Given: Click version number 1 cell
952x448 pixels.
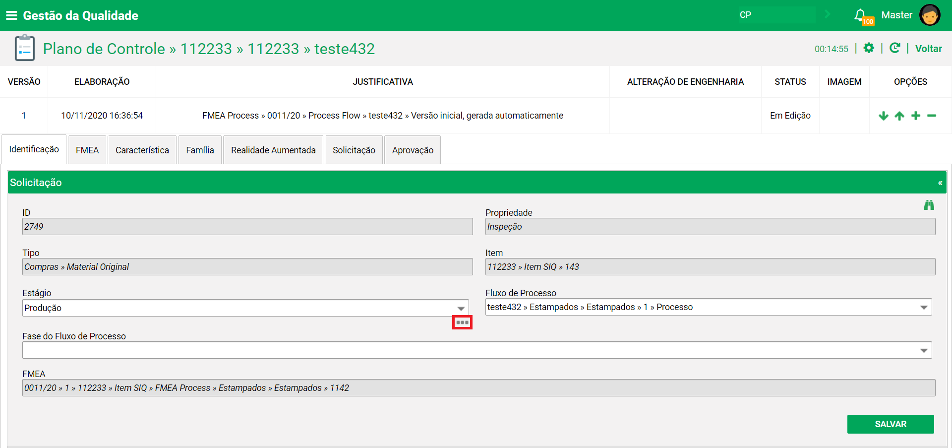Looking at the screenshot, I should 24,116.
